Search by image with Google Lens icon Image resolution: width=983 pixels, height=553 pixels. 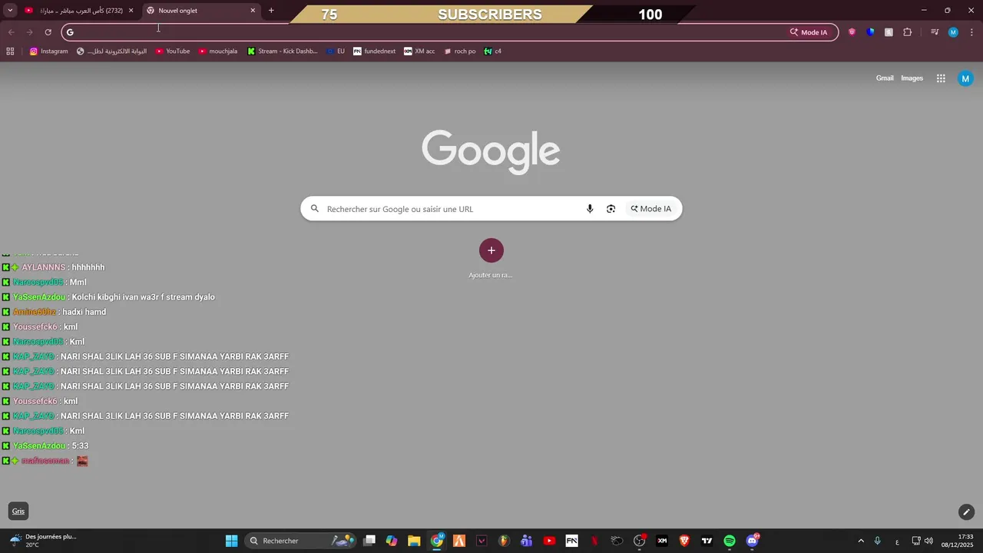click(x=611, y=209)
